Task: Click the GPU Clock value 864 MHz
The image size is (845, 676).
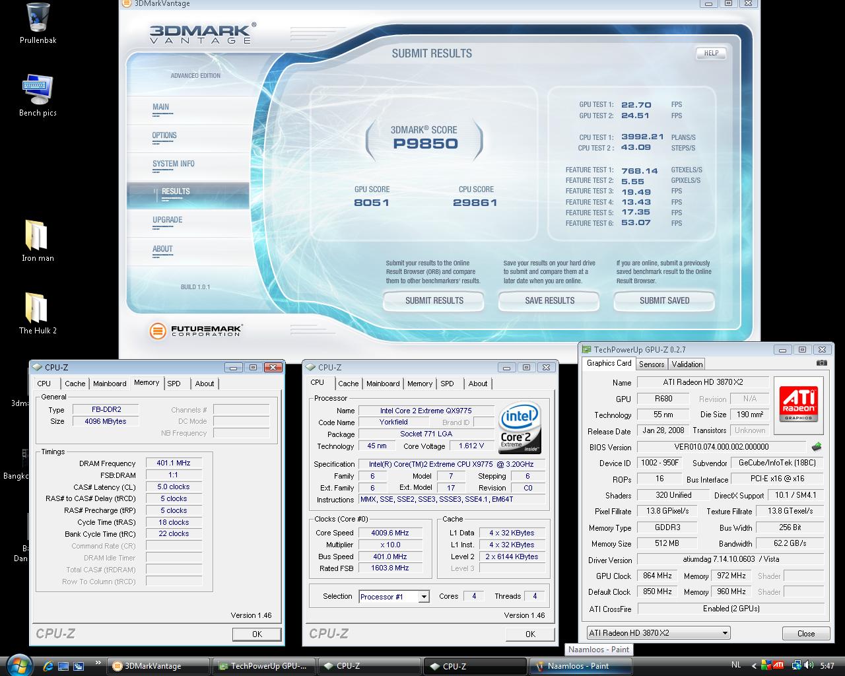Action: (x=658, y=576)
